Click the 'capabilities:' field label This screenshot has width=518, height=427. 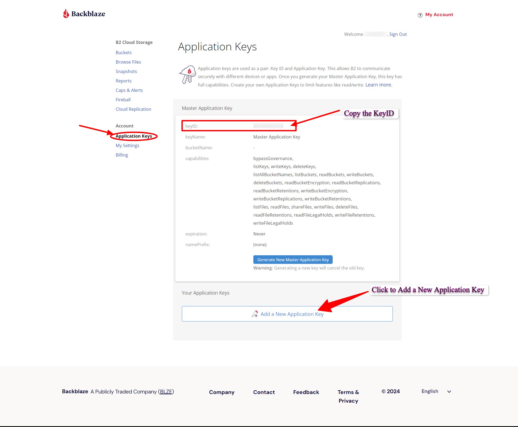197,158
